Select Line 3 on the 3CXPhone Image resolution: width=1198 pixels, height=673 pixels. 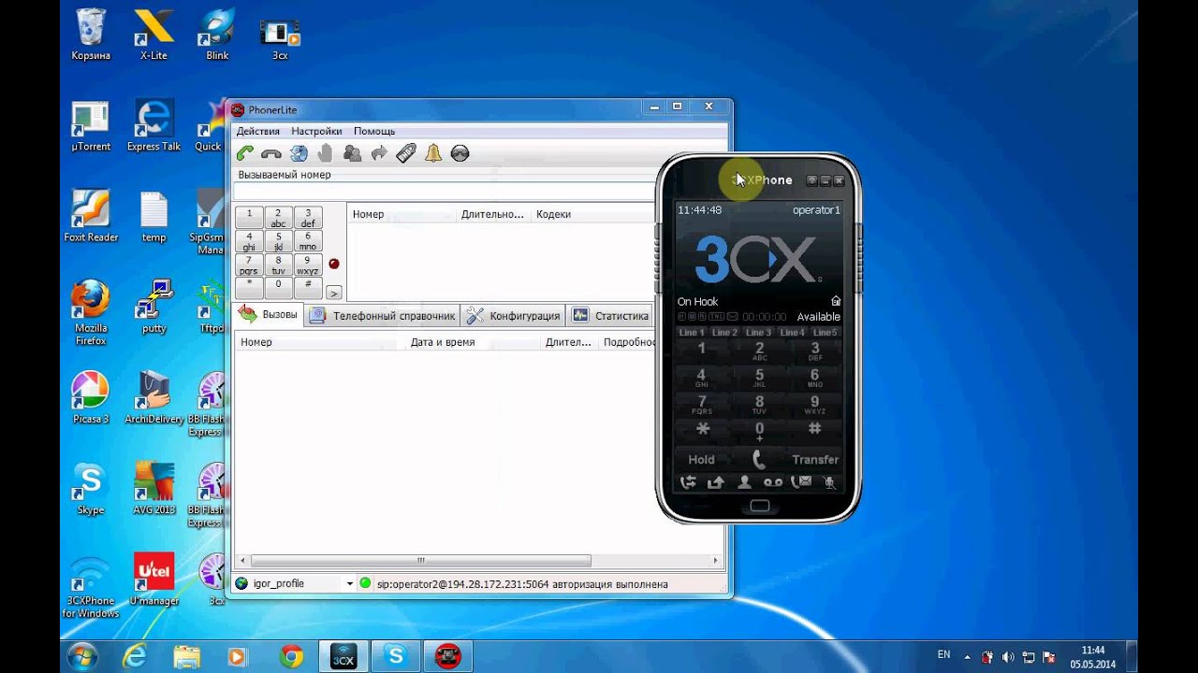tap(759, 332)
